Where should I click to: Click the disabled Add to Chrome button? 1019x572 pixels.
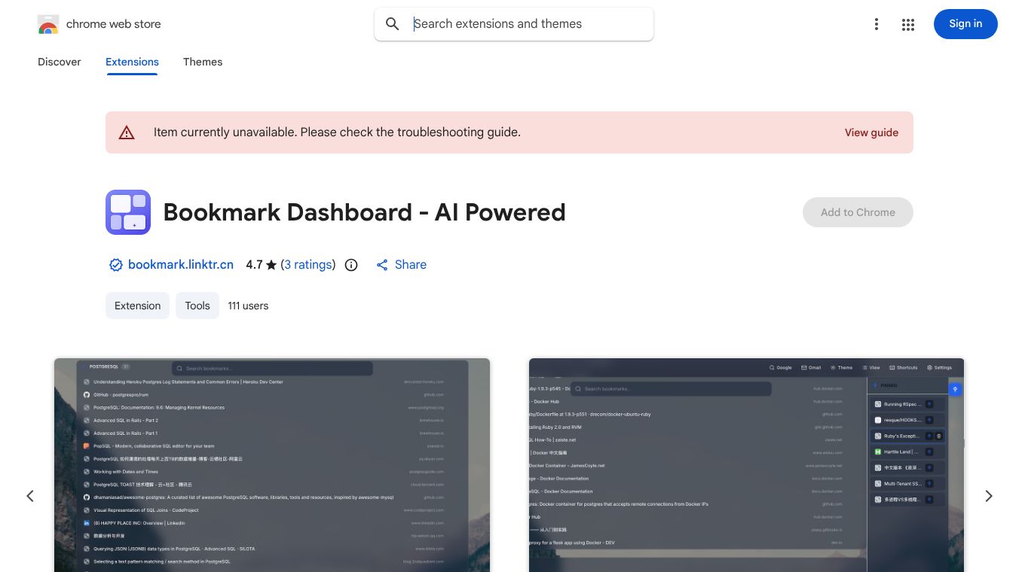coord(858,212)
